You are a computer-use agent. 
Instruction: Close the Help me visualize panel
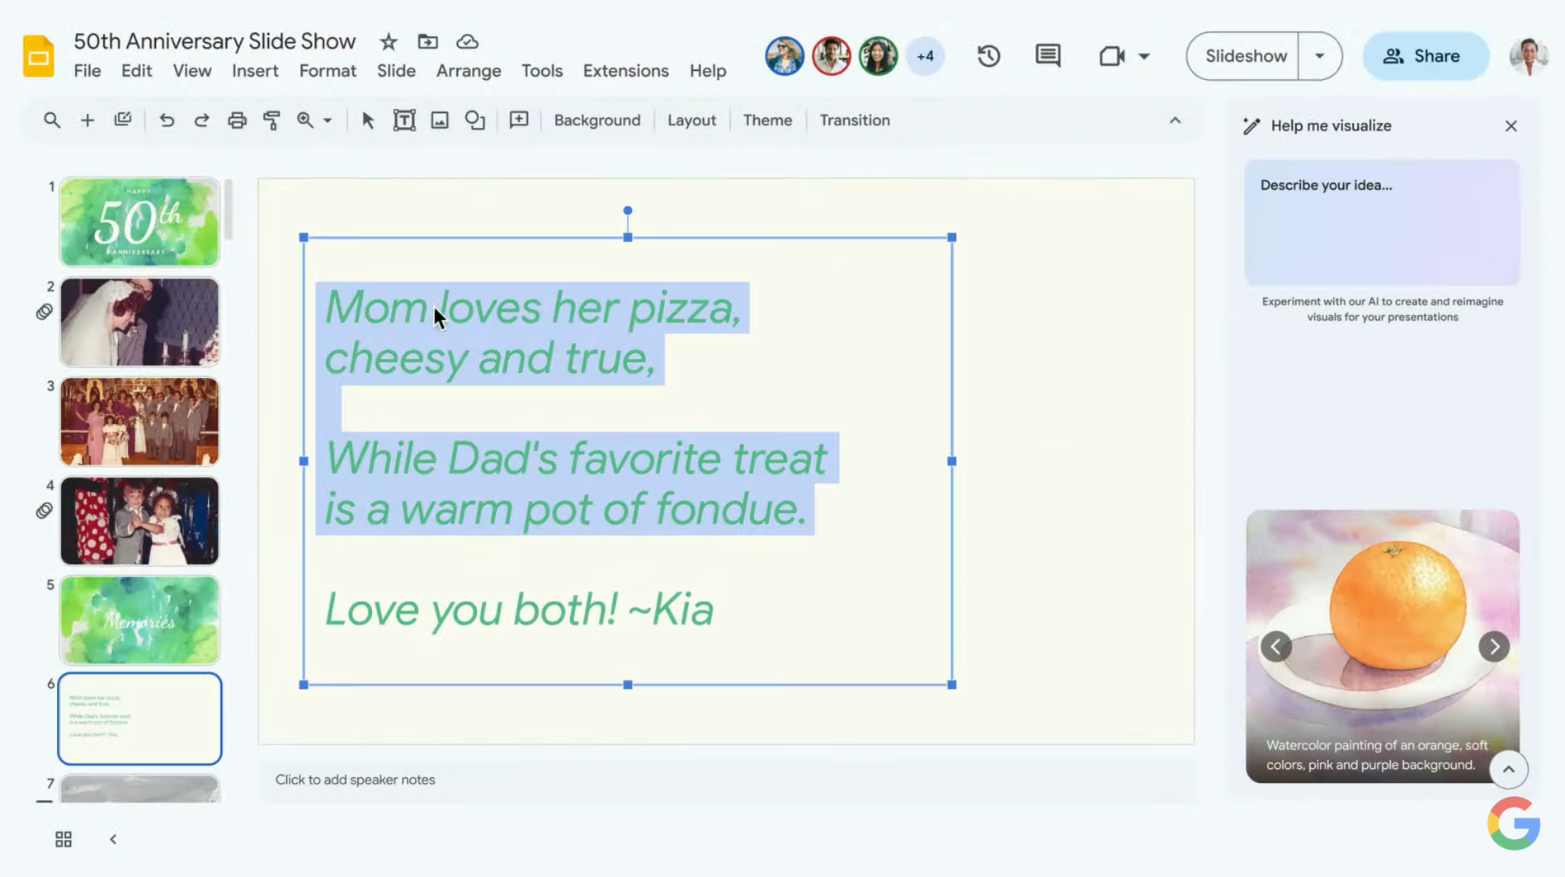[1511, 126]
